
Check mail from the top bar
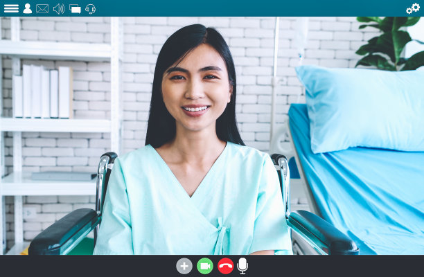pyautogui.click(x=42, y=8)
